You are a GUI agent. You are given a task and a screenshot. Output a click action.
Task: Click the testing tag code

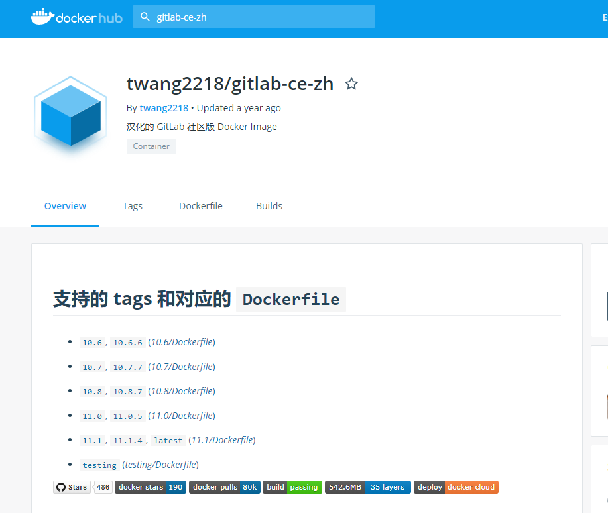(99, 465)
